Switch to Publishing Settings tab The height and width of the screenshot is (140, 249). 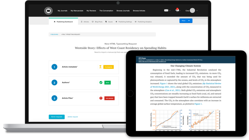[x=124, y=22]
